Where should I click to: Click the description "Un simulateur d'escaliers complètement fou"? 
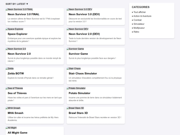coord(95,79)
